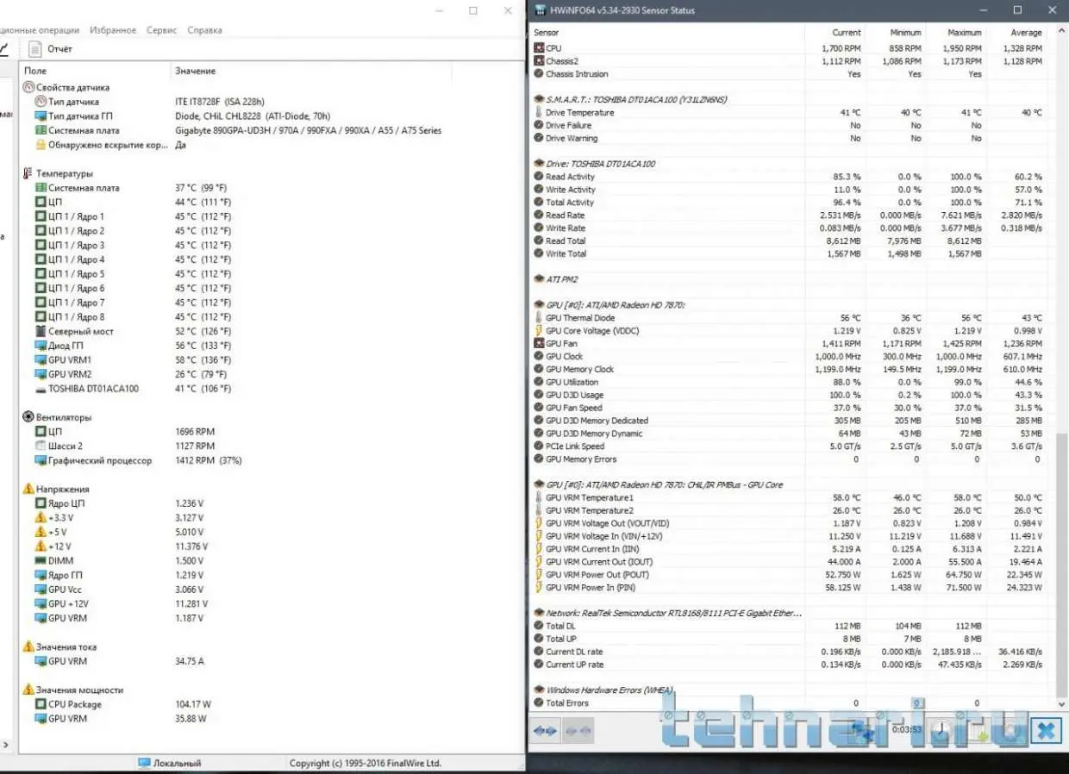Click the GPU Core Voltage lightning icon
Image resolution: width=1069 pixels, height=774 pixels.
[x=538, y=331]
